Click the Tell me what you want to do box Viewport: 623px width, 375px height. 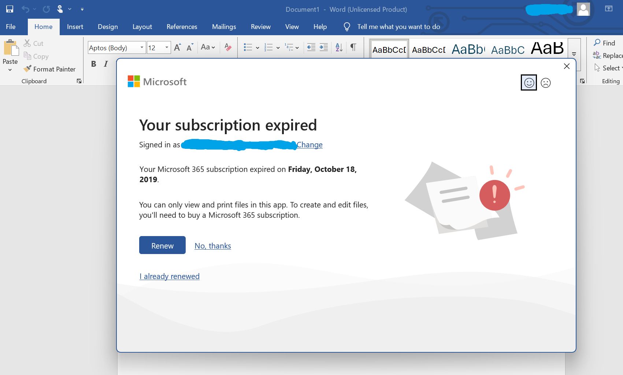[399, 26]
